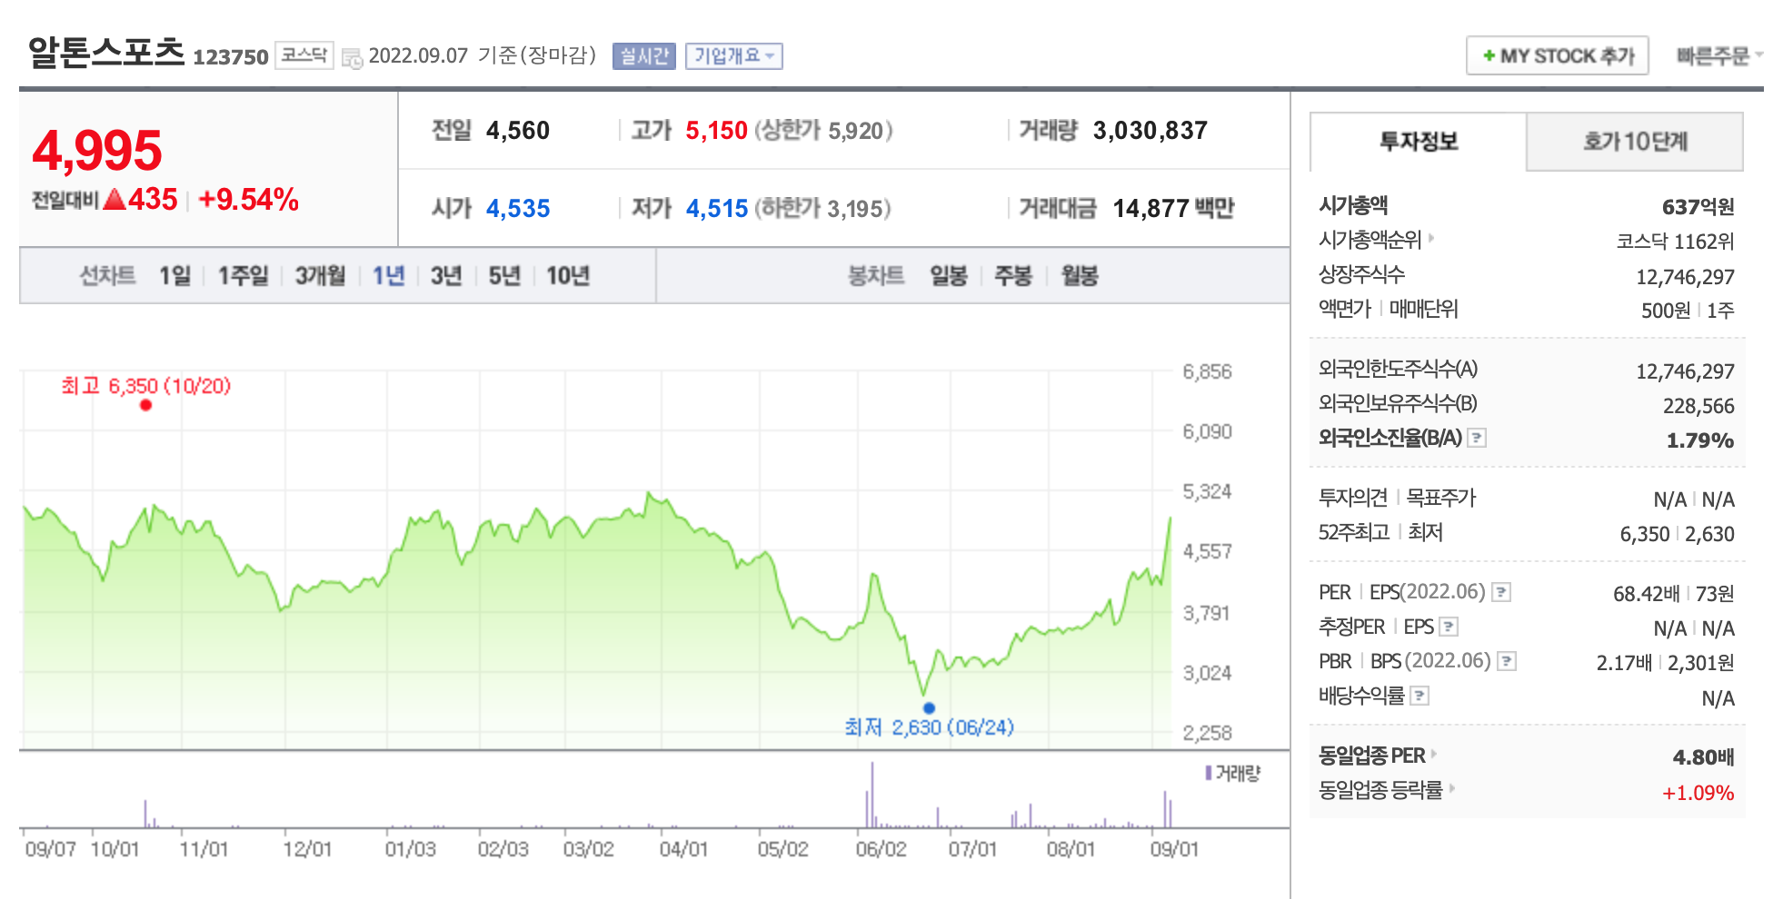
Task: Open the 동일업종 등락률 link
Action: coord(1381,790)
